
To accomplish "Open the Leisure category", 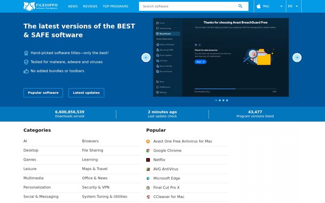I will pos(30,169).
